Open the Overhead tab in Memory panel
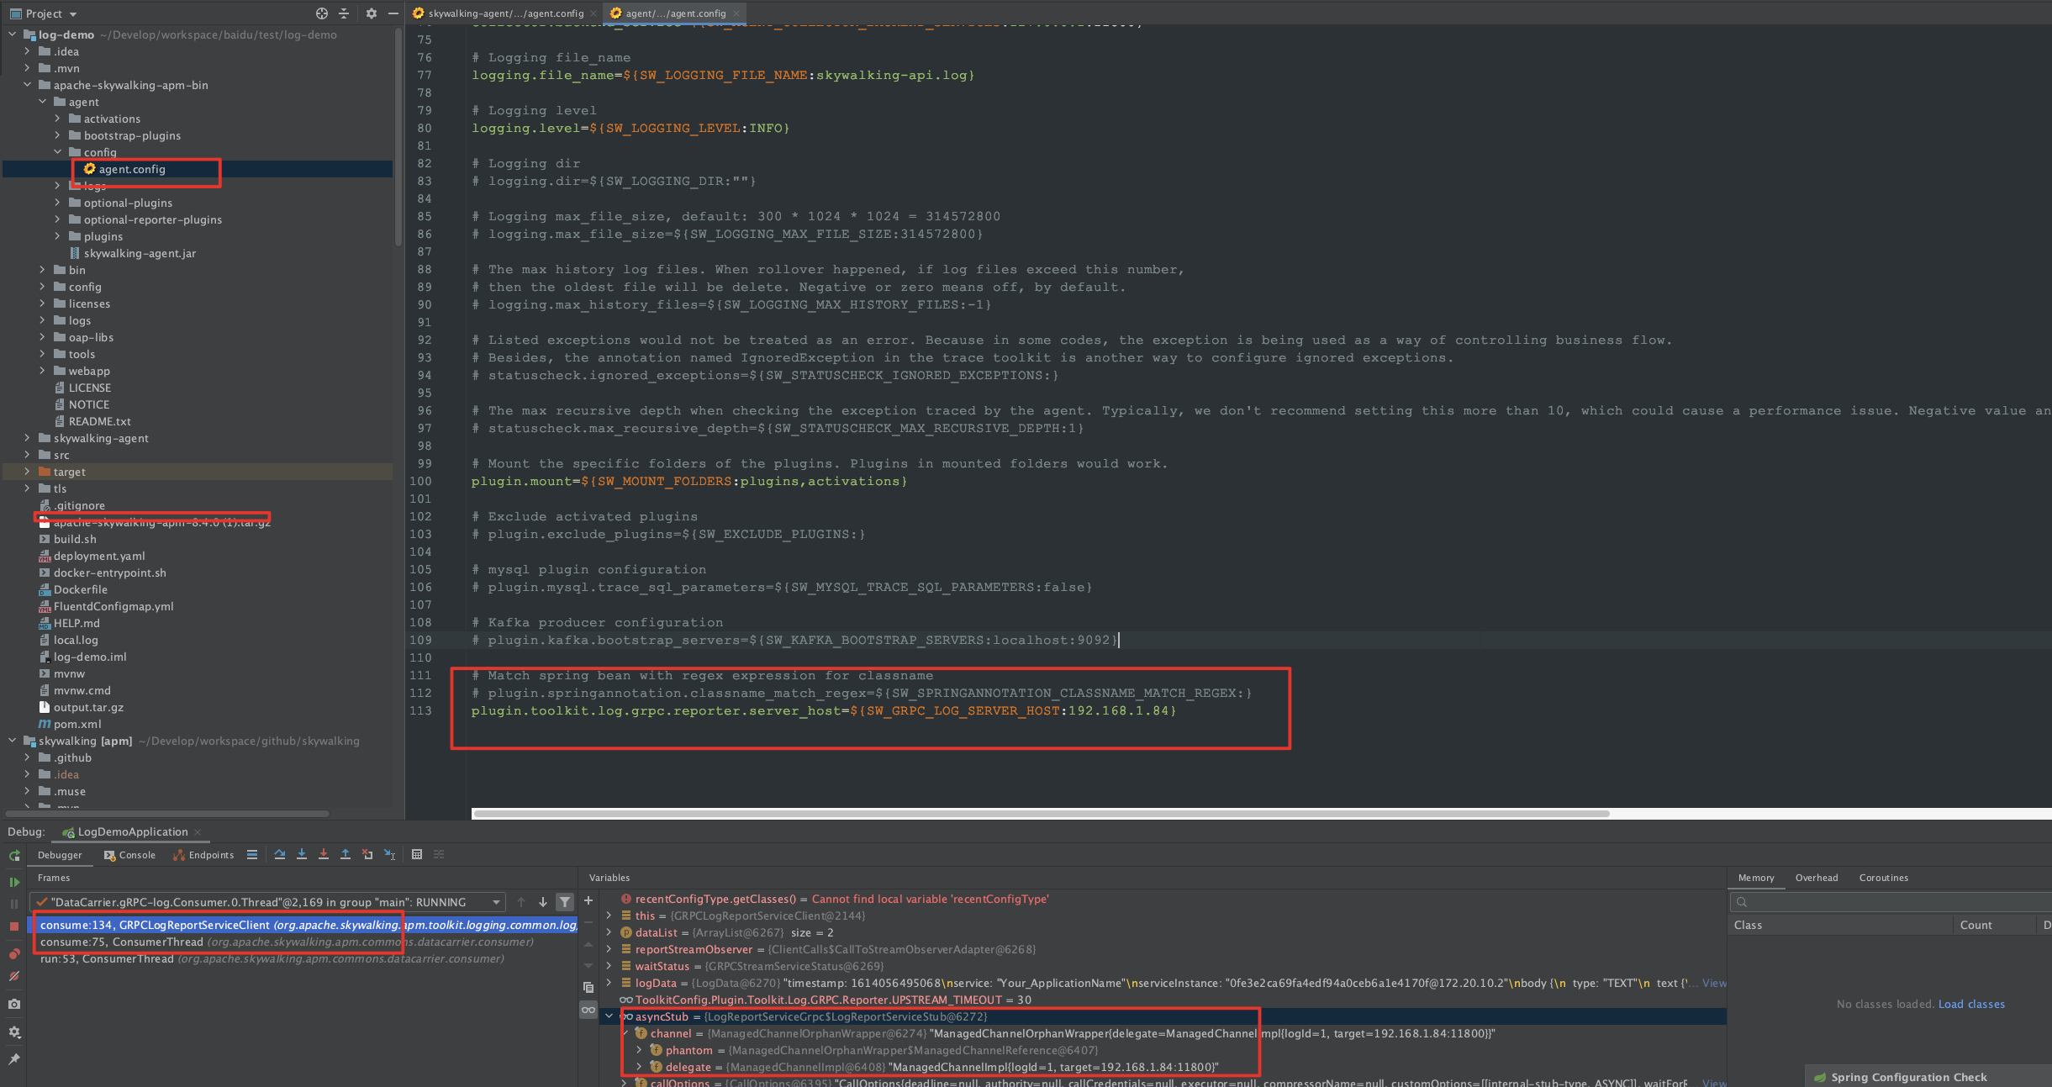 (x=1817, y=878)
